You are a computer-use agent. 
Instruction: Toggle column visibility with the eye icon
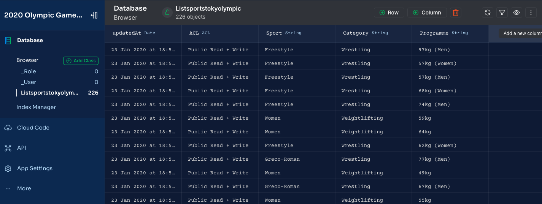tap(517, 13)
